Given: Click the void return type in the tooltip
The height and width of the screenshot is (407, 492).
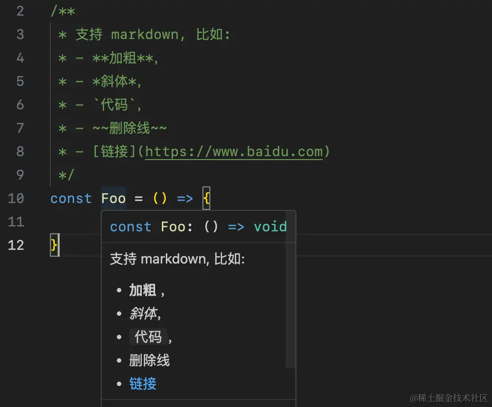Looking at the screenshot, I should tap(270, 226).
